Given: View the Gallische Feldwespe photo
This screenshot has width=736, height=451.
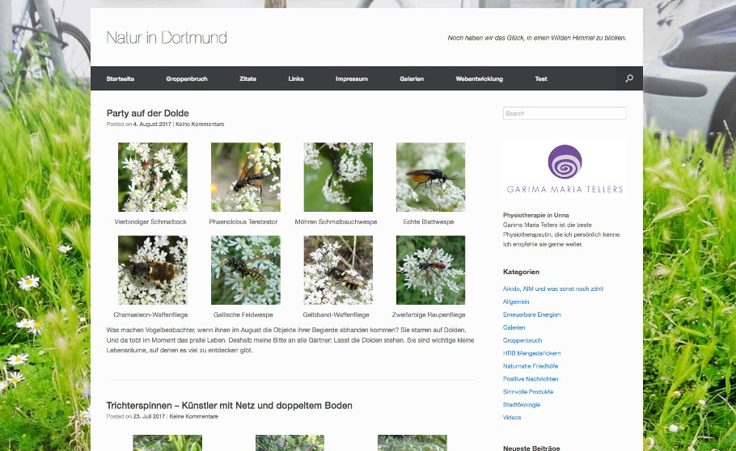Looking at the screenshot, I should (x=246, y=270).
